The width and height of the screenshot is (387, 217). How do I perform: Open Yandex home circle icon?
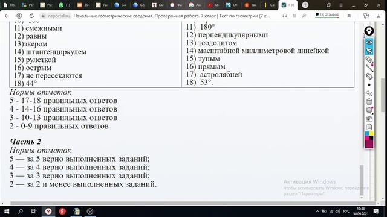[19, 16]
